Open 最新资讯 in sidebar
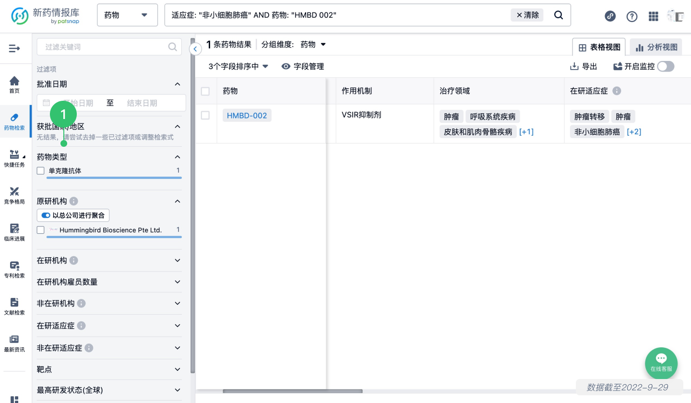The image size is (691, 403). (x=14, y=344)
